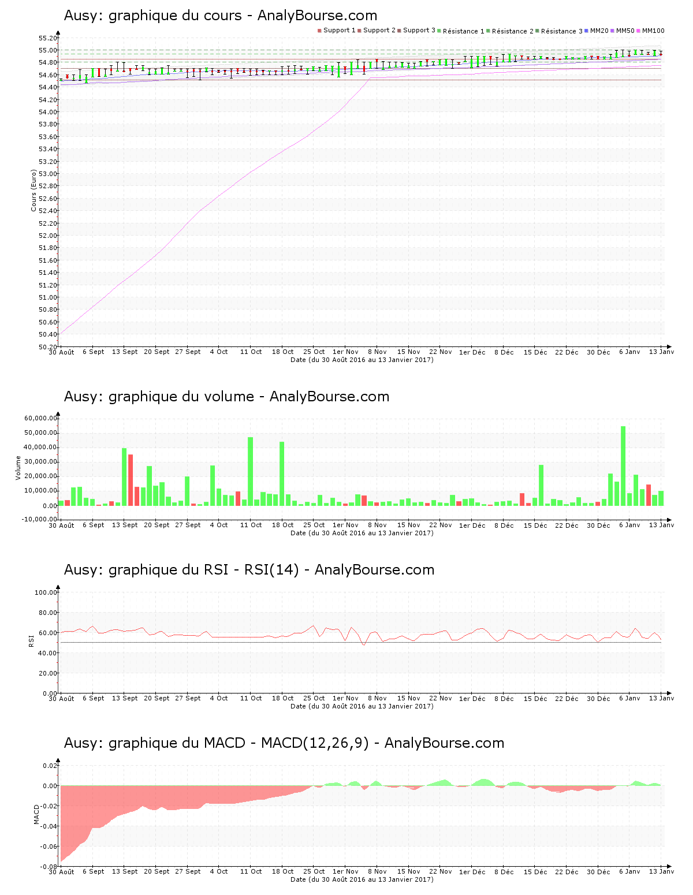
Task: Select the MM100 legend label
Action: [x=653, y=31]
